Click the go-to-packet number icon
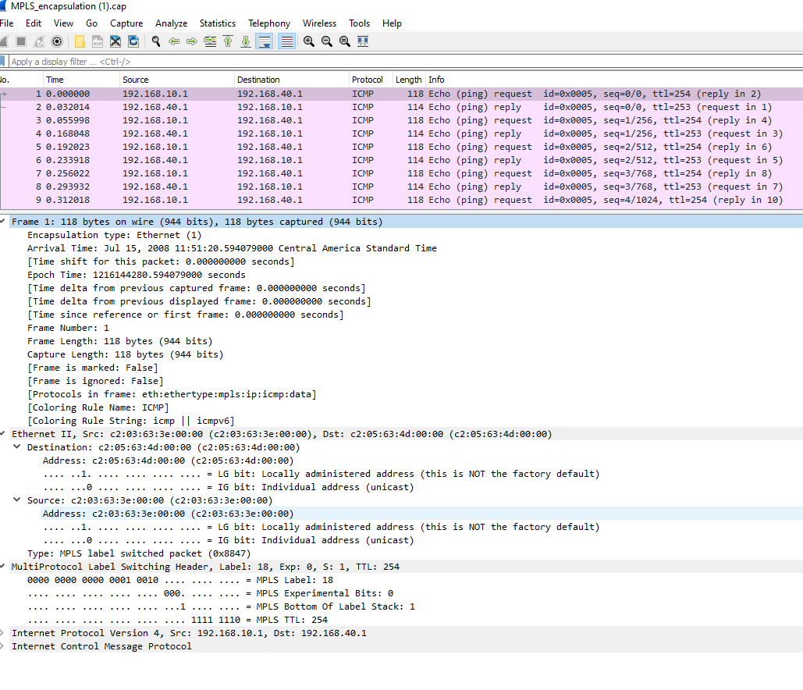Screen dimensions: 803x690 click(209, 41)
